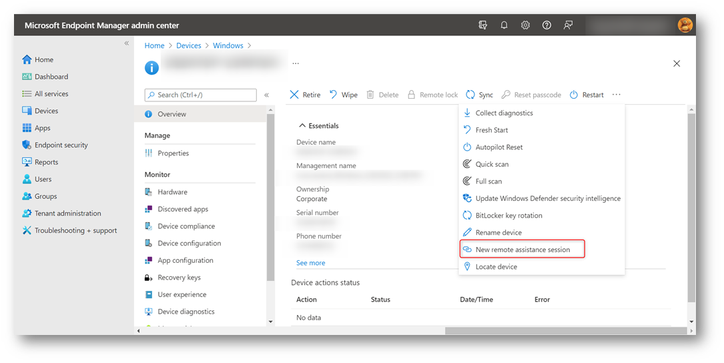Click the horizontal scrollbar thumb at bottom
The height and width of the screenshot is (363, 724).
[x=566, y=331]
